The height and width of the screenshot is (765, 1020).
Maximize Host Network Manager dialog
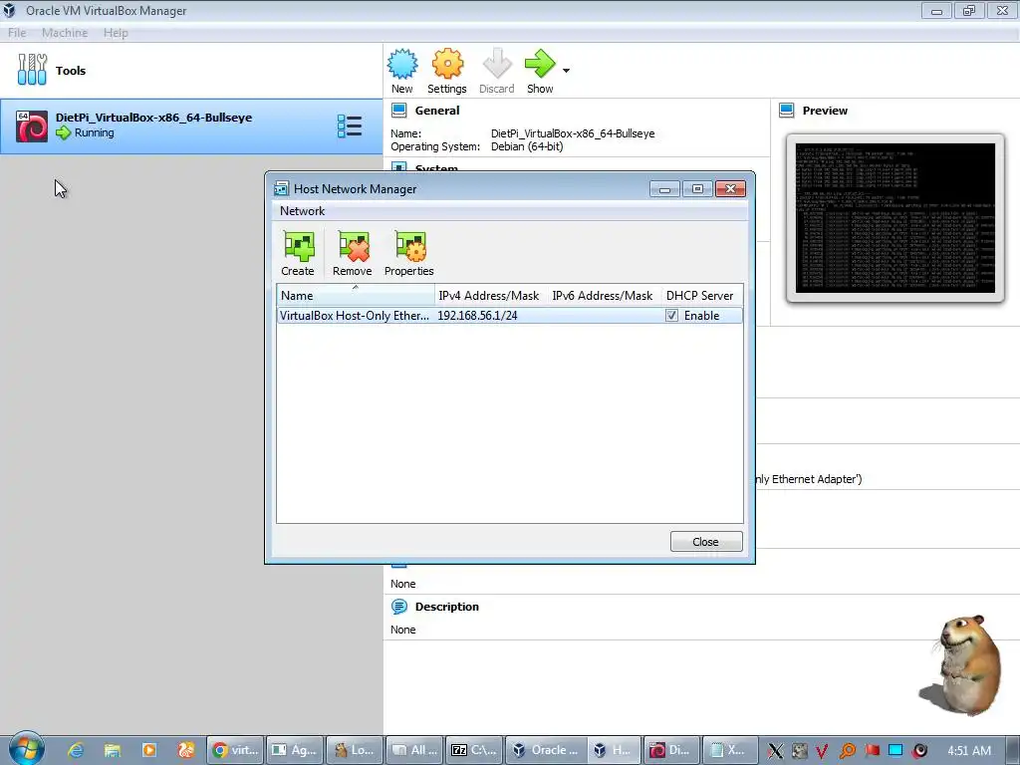tap(697, 188)
